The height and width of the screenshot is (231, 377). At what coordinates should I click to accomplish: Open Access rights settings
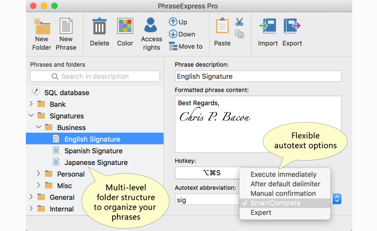pos(151,34)
